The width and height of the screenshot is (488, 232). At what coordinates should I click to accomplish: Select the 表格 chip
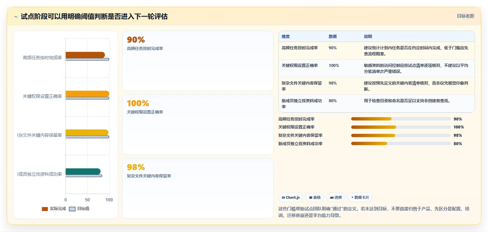315,197
